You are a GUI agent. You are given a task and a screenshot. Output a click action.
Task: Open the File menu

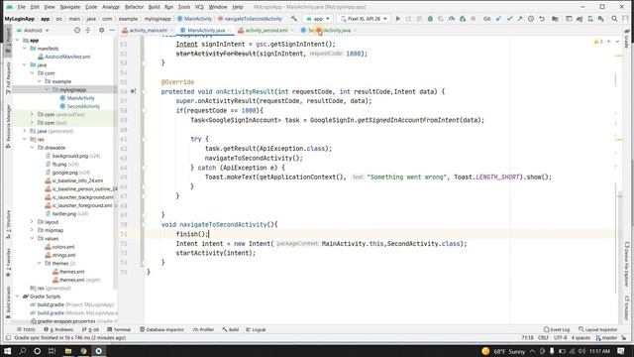[x=22, y=7]
